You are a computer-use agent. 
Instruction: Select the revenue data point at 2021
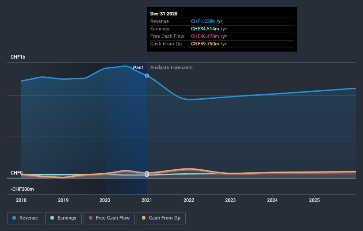point(147,76)
